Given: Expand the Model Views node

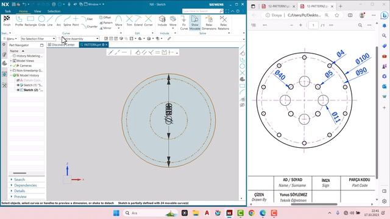Looking at the screenshot, I should pos(11,61).
